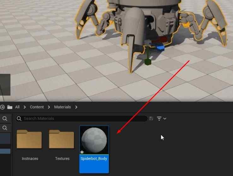233x176 pixels.
Task: Click the upper sidebar search icon
Action: (x=5, y=119)
